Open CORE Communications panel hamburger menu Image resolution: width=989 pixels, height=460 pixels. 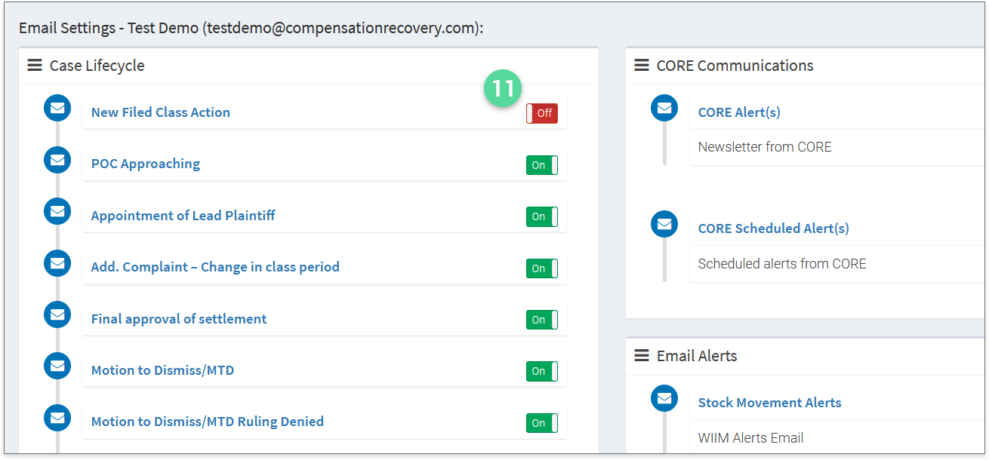click(642, 66)
